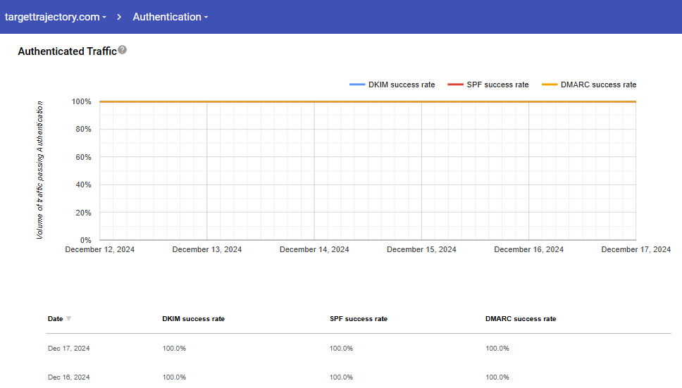Image resolution: width=682 pixels, height=388 pixels.
Task: Click the Dec 16, 2024 table row date
Action: coord(68,377)
